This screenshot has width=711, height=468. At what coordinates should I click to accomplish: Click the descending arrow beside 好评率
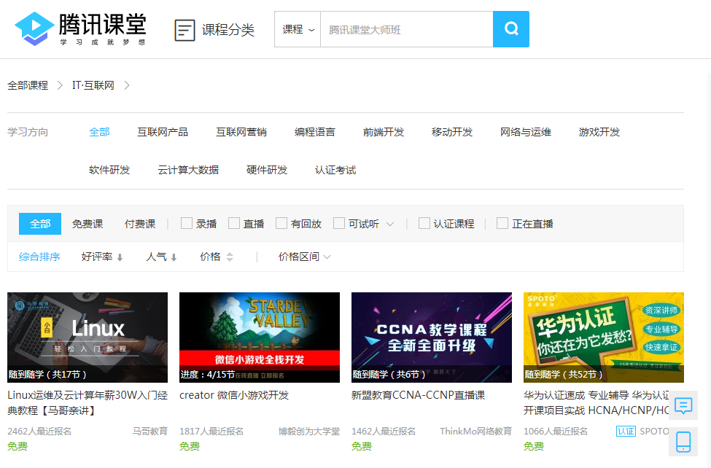click(x=120, y=257)
